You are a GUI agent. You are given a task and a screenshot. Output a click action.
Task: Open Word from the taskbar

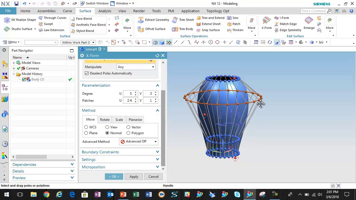149,194
